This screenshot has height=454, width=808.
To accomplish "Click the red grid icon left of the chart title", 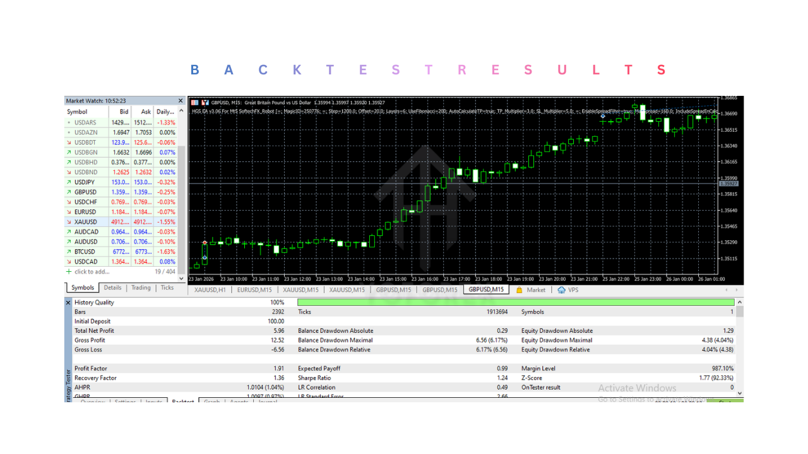I will coord(196,102).
